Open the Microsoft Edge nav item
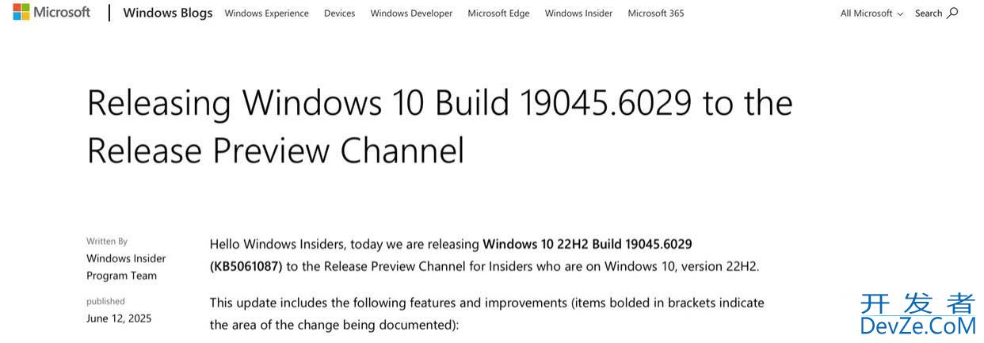Viewport: 984px width, 343px height. 498,13
